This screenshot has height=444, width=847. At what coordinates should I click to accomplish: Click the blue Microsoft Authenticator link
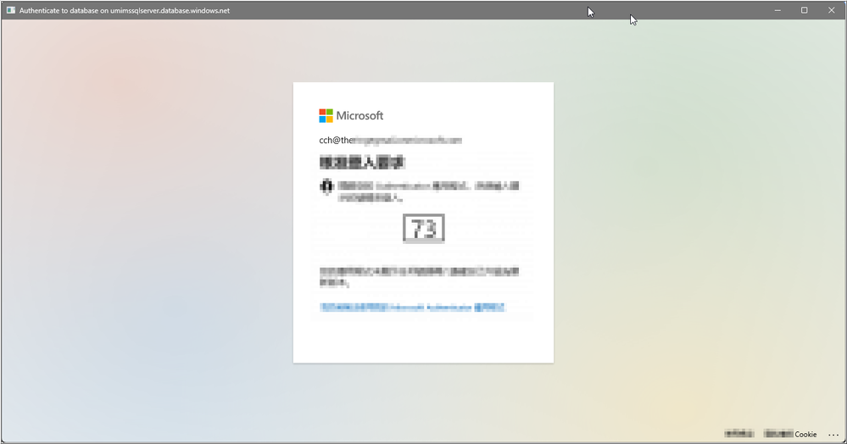pyautogui.click(x=412, y=308)
